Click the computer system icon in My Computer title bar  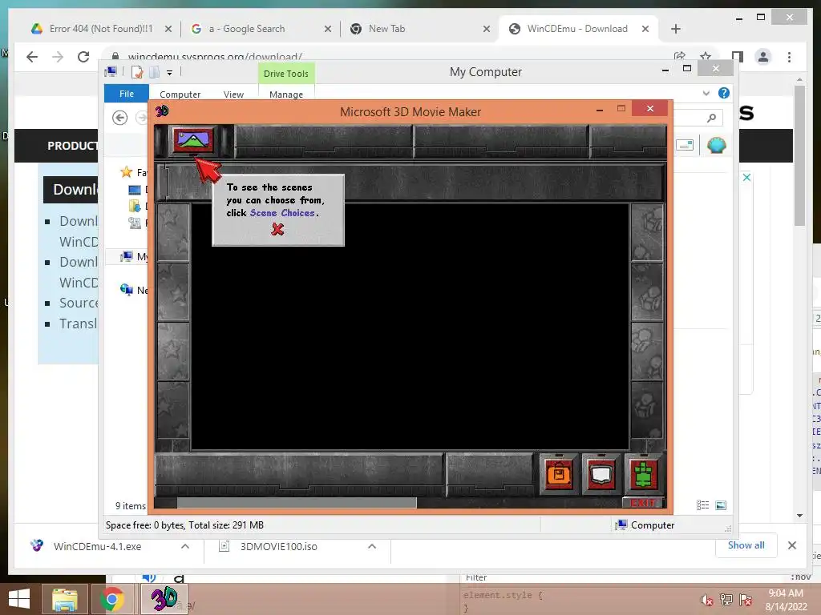pyautogui.click(x=111, y=71)
